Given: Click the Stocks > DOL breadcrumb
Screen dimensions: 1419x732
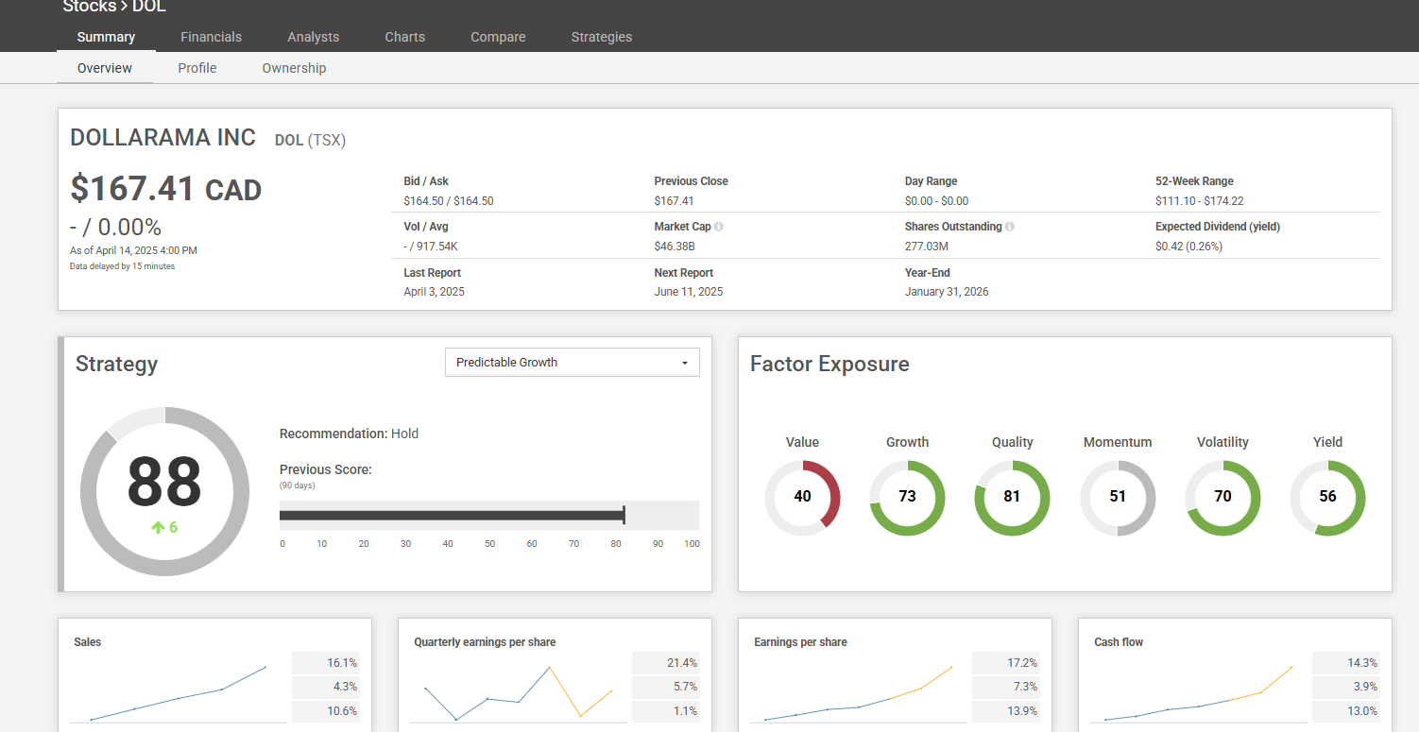Looking at the screenshot, I should (114, 7).
